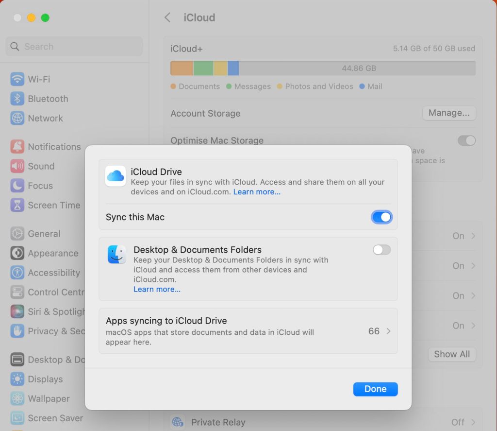Screen dimensions: 497x431
Task: Enable Desktop & Documents Folders toggle
Action: (x=381, y=250)
